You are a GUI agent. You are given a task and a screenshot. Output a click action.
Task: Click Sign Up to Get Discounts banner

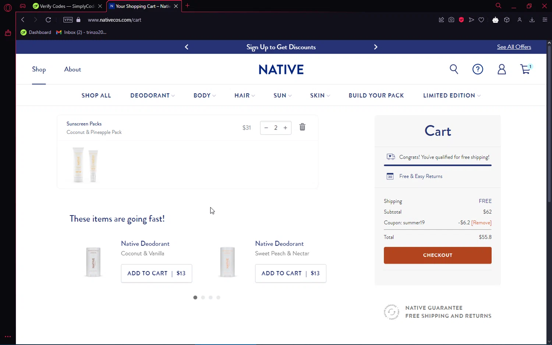click(x=281, y=47)
